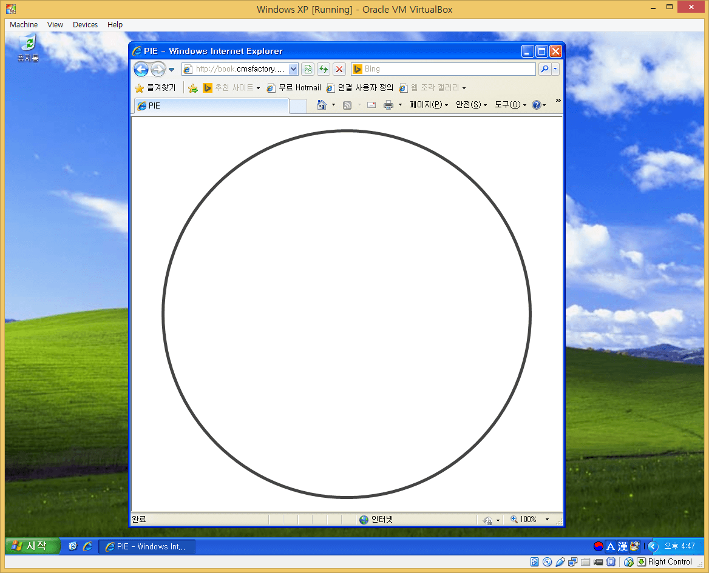709x573 pixels.
Task: Open a new blank tab
Action: point(298,106)
